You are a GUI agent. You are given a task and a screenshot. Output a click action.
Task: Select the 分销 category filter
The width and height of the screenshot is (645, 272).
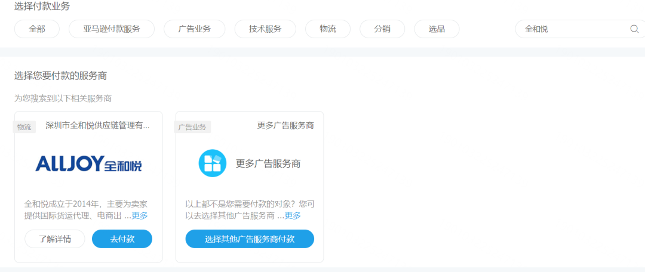click(382, 29)
